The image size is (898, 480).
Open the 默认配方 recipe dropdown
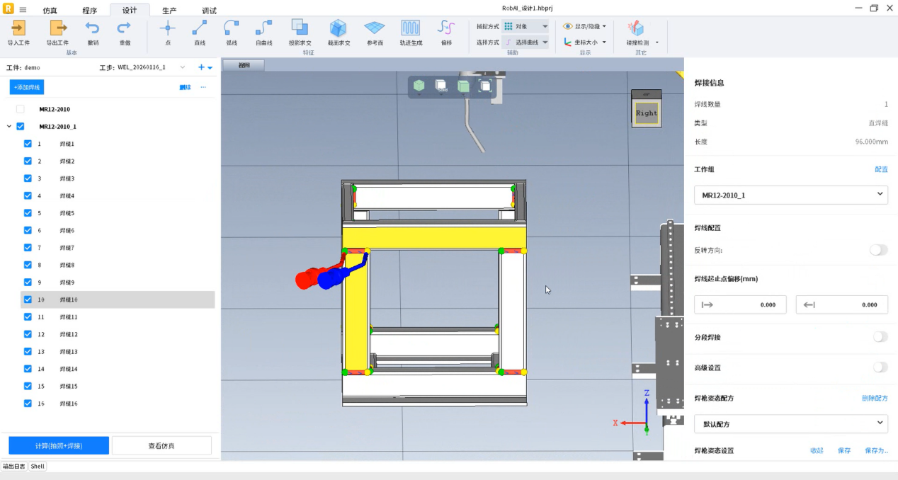click(x=790, y=424)
